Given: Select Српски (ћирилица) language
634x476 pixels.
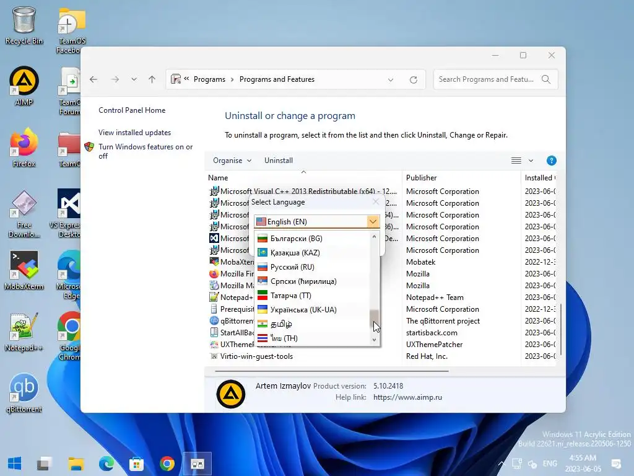Looking at the screenshot, I should tap(312, 281).
